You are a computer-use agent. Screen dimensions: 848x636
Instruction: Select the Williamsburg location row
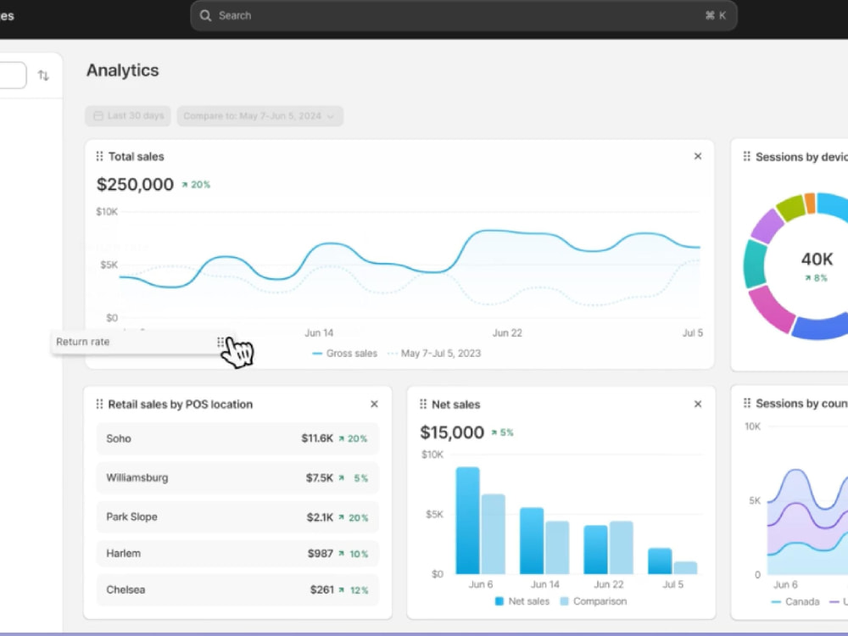pyautogui.click(x=237, y=477)
